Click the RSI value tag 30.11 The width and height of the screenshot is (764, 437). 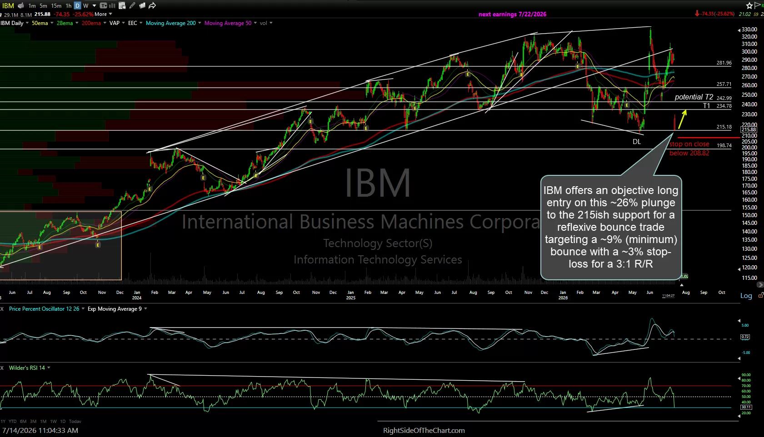point(746,407)
